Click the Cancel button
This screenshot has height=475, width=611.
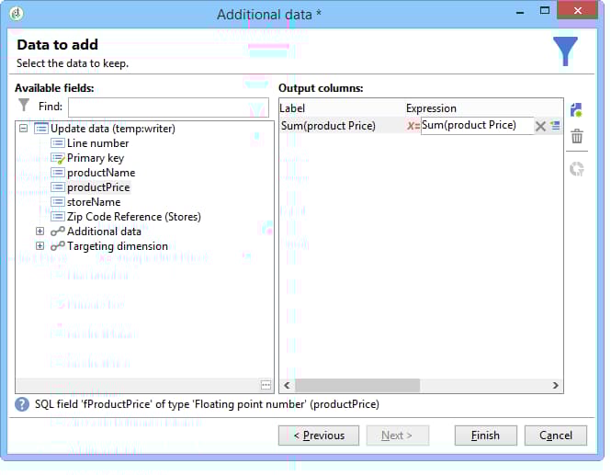(x=556, y=435)
